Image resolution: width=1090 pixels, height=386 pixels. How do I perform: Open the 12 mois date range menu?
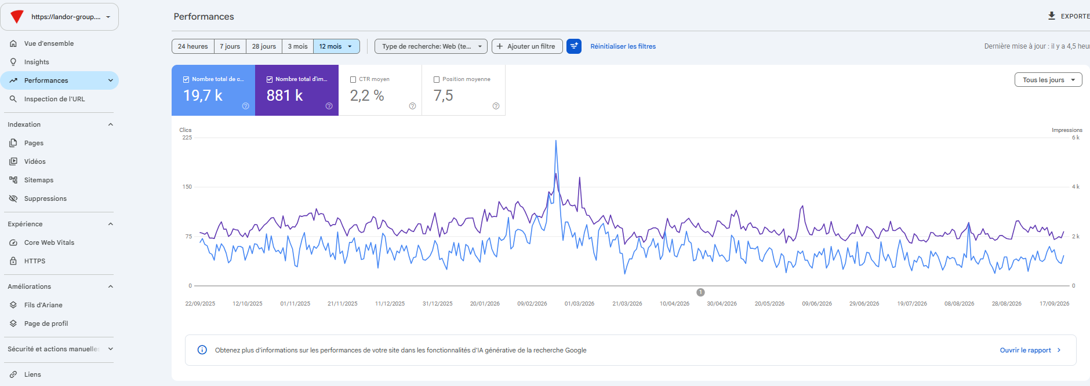tap(336, 46)
